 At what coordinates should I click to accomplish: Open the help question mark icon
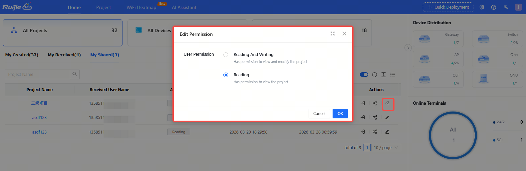[494, 7]
